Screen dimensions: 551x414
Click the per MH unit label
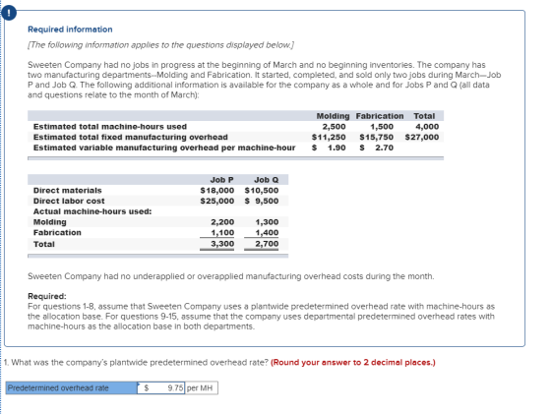pyautogui.click(x=201, y=388)
